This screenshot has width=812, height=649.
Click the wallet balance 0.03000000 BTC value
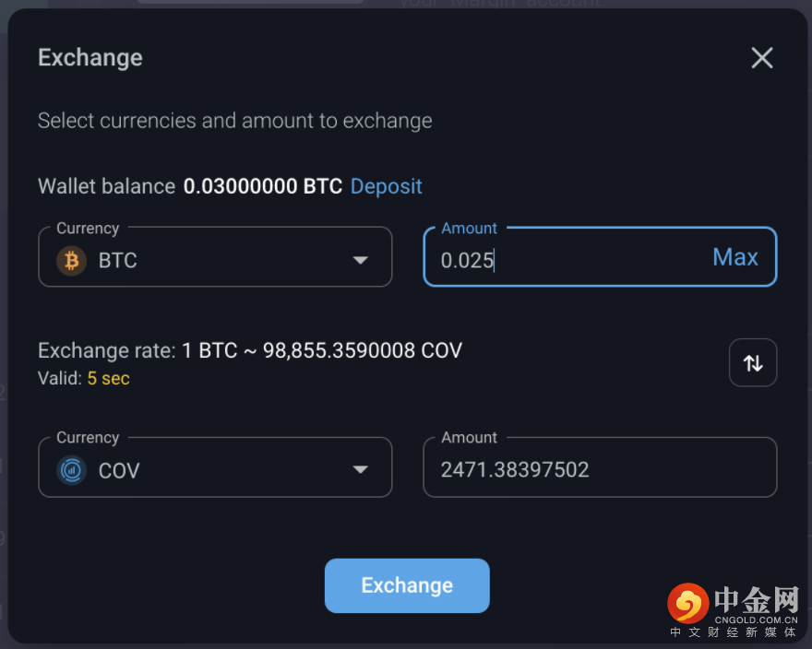(x=263, y=186)
